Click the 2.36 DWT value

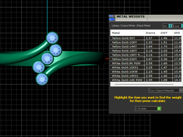point(164,59)
